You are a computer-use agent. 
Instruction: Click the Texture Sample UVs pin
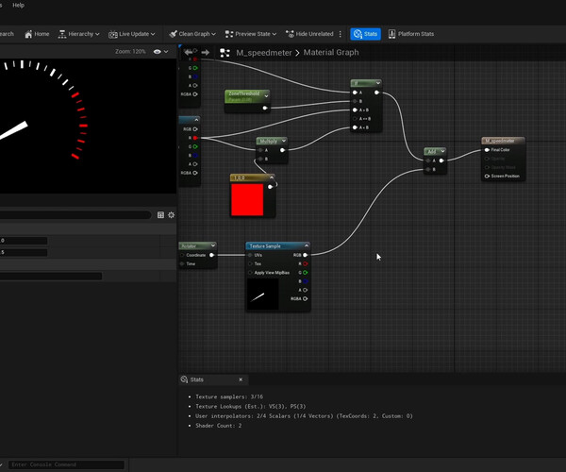[250, 255]
